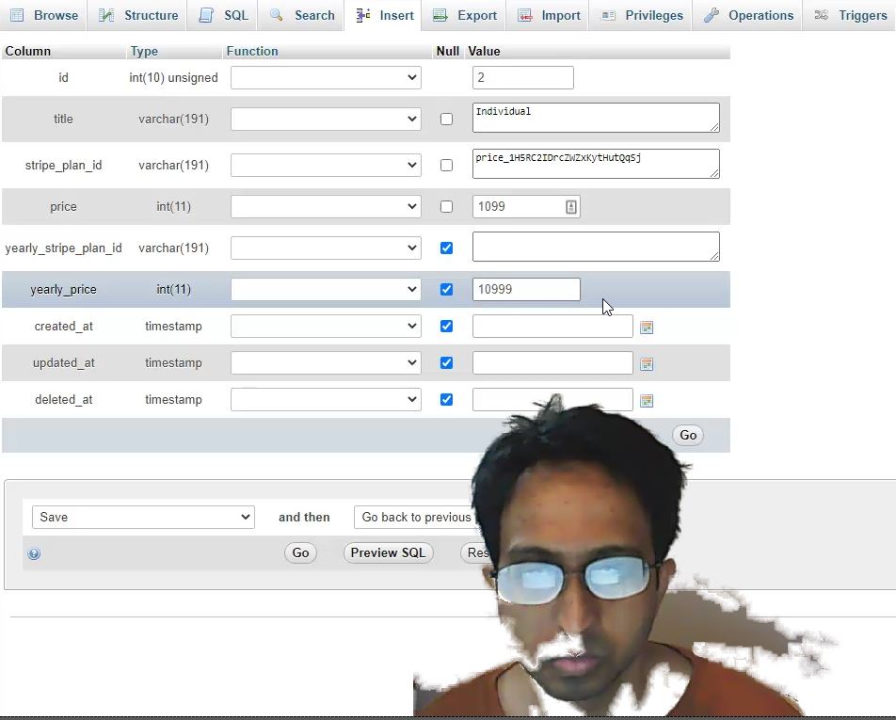Screen dimensions: 896x720
Task: Open the Triggers tab
Action: [851, 15]
